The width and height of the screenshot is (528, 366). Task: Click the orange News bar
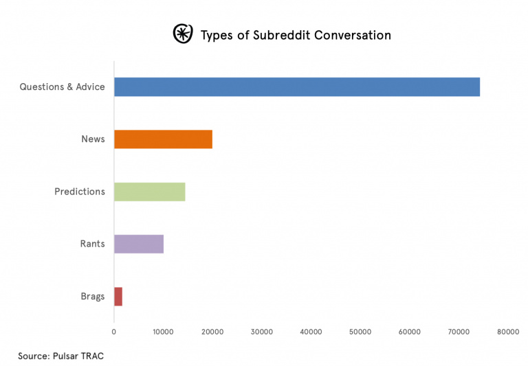pyautogui.click(x=163, y=139)
